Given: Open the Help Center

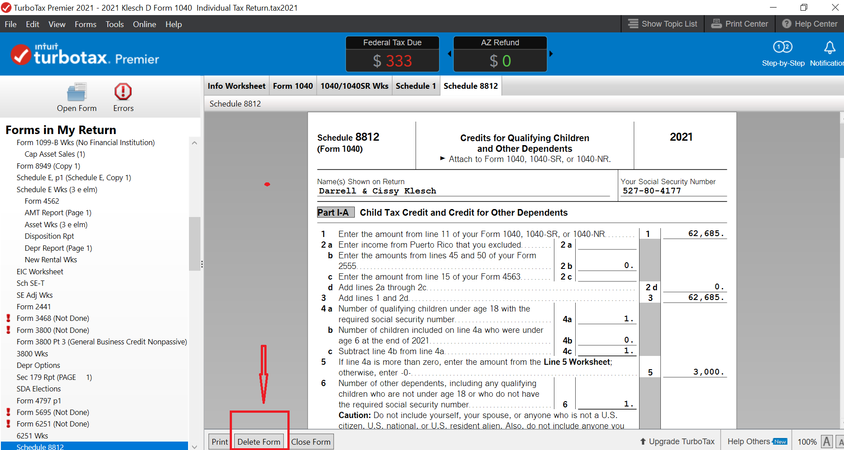Looking at the screenshot, I should coord(809,24).
